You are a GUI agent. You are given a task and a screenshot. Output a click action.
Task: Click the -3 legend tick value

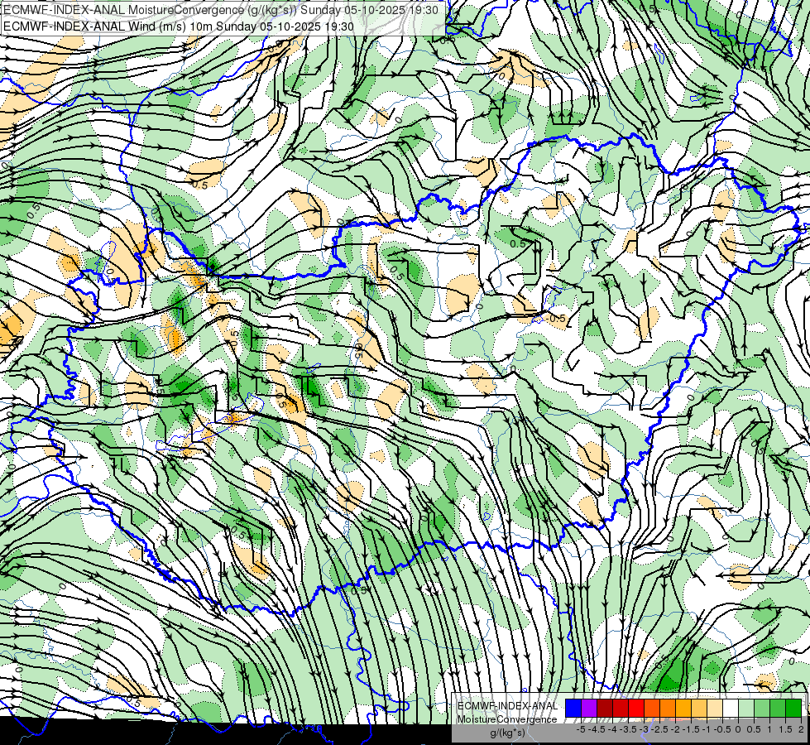click(644, 729)
